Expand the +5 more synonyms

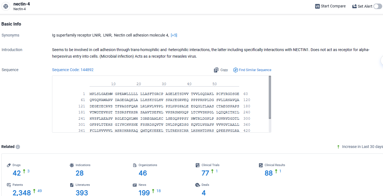[x=174, y=35]
